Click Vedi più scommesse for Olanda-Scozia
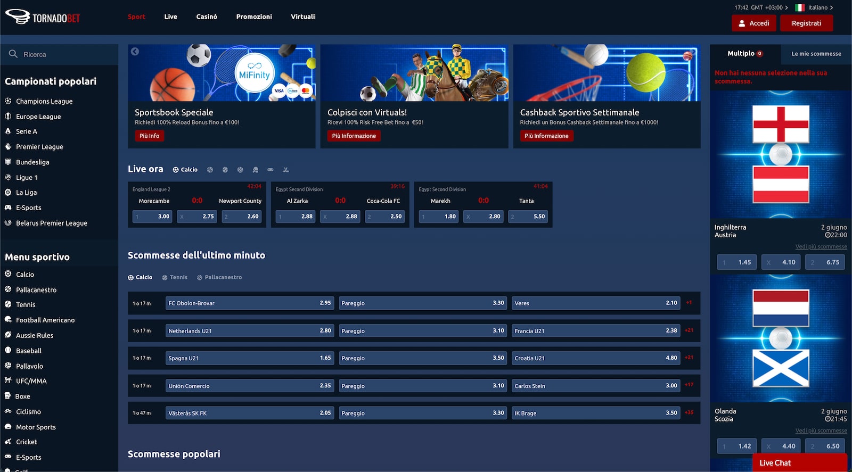852x472 pixels. (x=821, y=430)
